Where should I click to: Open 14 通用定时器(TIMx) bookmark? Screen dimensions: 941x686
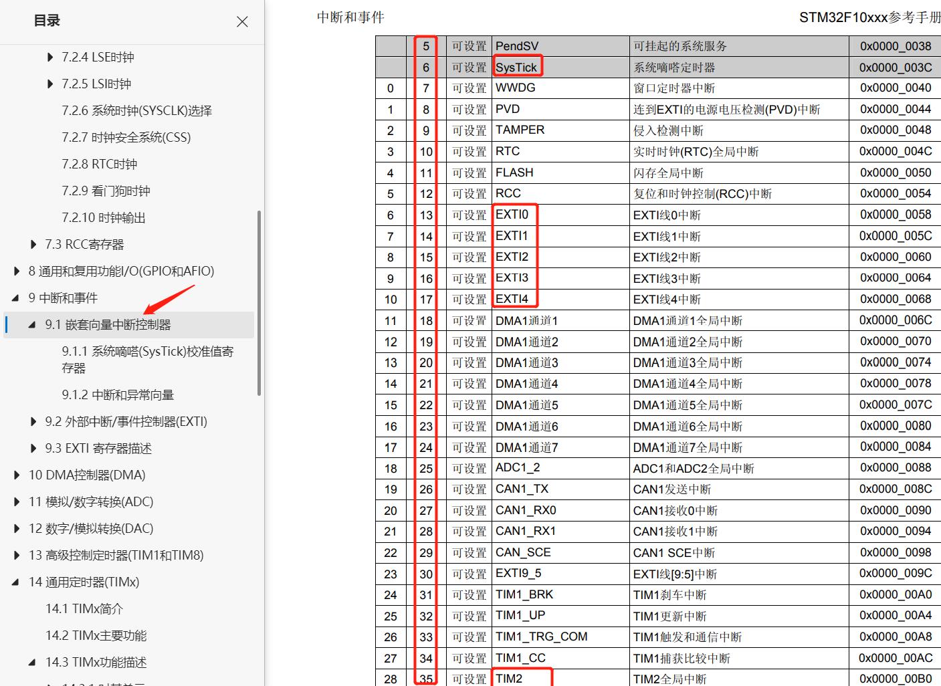(x=84, y=582)
